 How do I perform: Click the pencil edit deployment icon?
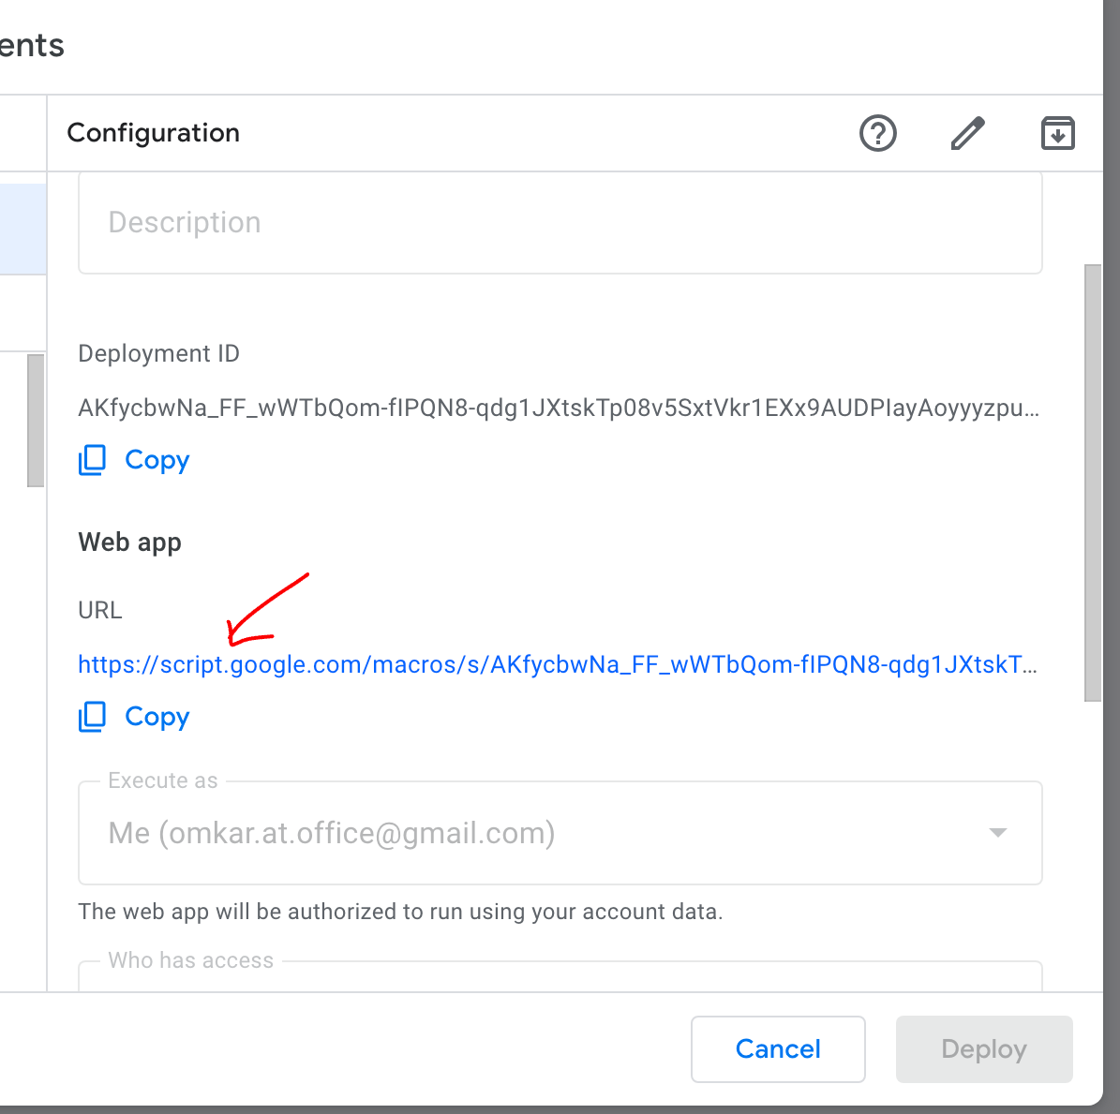967,133
